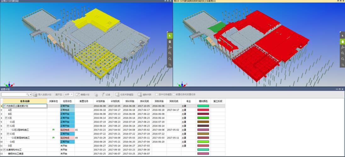Click planned finish 2017-10-05 cell
345x157 pixels.
click(114, 106)
